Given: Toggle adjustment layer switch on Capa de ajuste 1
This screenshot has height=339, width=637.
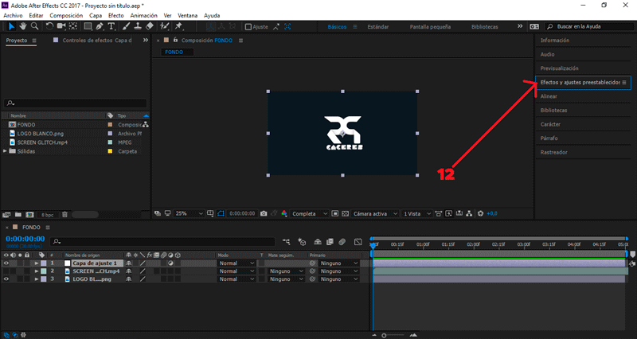Looking at the screenshot, I should click(x=170, y=263).
